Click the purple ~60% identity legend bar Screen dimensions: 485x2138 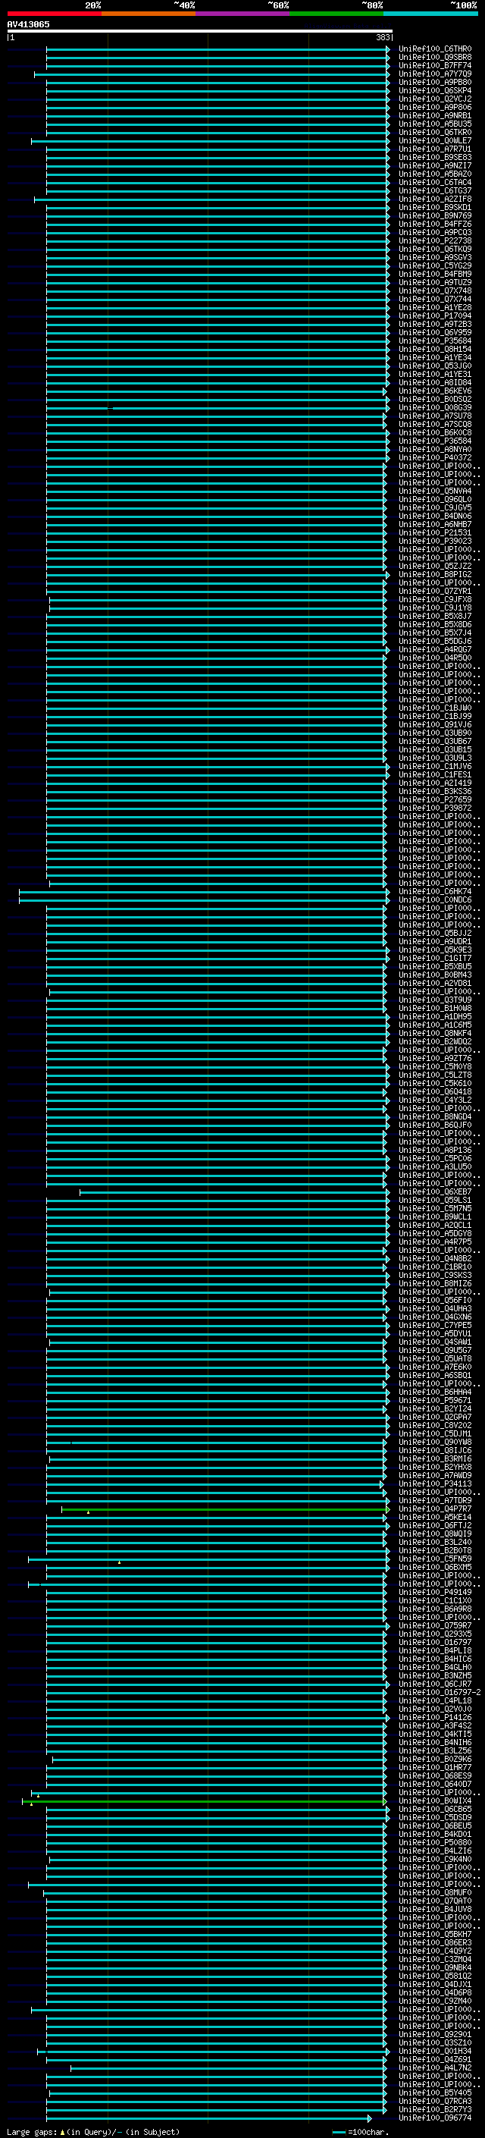coord(243,14)
